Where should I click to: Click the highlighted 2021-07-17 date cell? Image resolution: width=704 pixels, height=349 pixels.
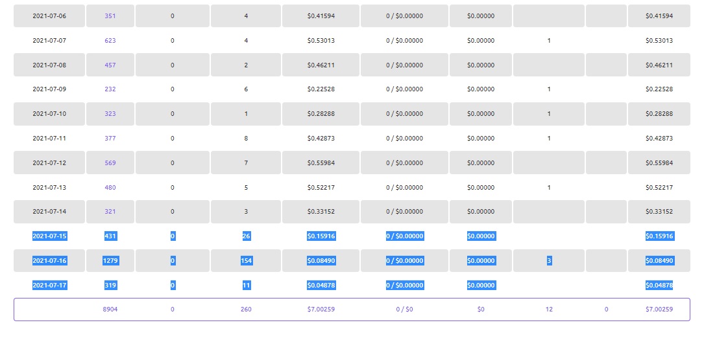49,285
